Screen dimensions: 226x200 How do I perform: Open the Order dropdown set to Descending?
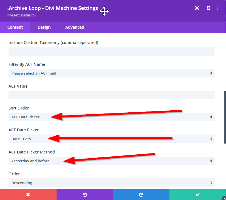[112, 183]
